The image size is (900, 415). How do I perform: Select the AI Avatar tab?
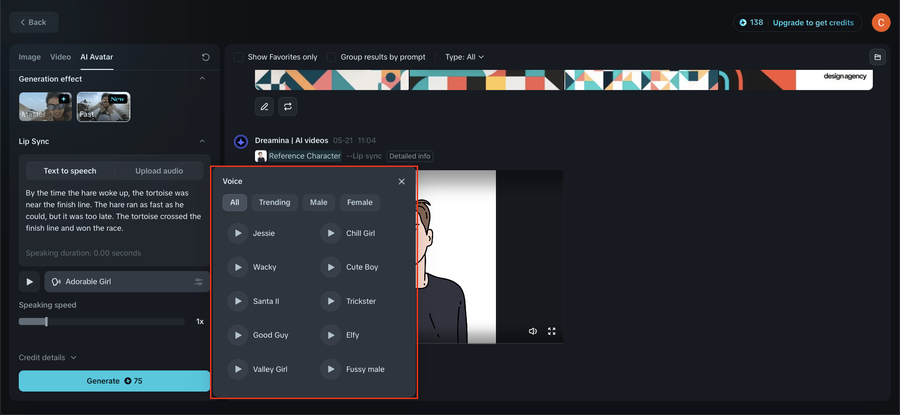coord(97,57)
